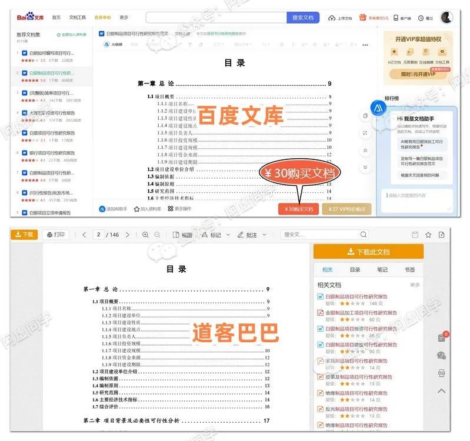
Task: Click 全部加入资料库 link
Action: click(x=72, y=35)
